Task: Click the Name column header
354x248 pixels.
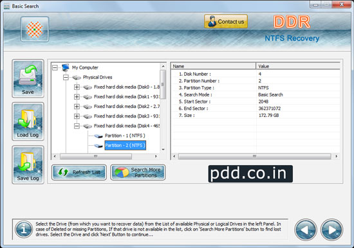Action: point(213,66)
